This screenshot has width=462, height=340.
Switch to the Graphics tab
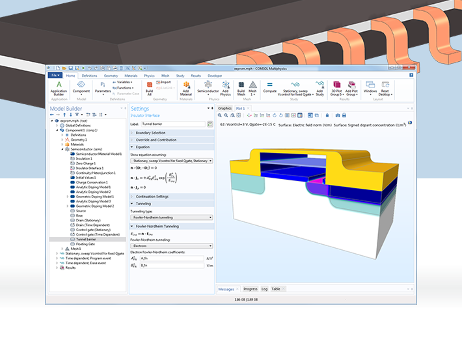click(x=225, y=108)
